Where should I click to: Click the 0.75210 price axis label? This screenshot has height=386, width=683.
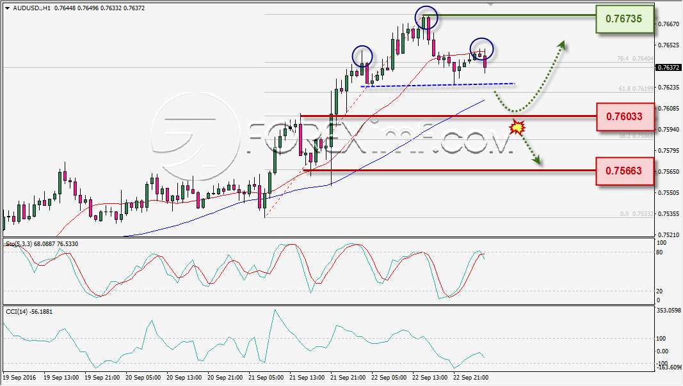point(669,235)
